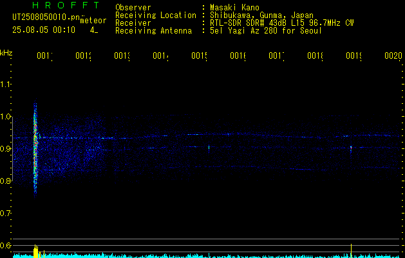Screen dimensions: 405x258
Task: Click the 1.1 frequency axis label
Action: click(5, 84)
